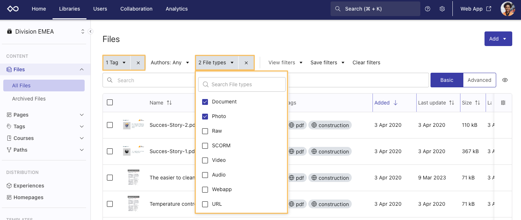The width and height of the screenshot is (521, 220).
Task: Open the Authors: Any dropdown
Action: (x=170, y=62)
